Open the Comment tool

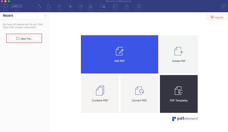pos(103,6)
